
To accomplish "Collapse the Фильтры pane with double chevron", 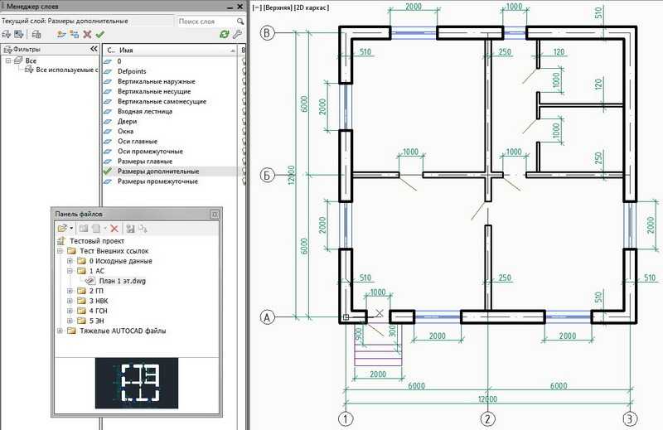I will tap(94, 49).
